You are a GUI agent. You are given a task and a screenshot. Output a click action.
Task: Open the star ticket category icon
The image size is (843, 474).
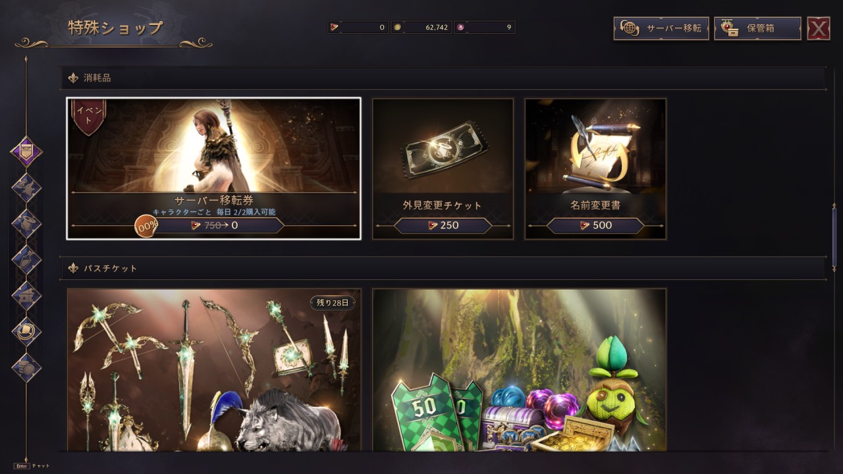click(26, 296)
